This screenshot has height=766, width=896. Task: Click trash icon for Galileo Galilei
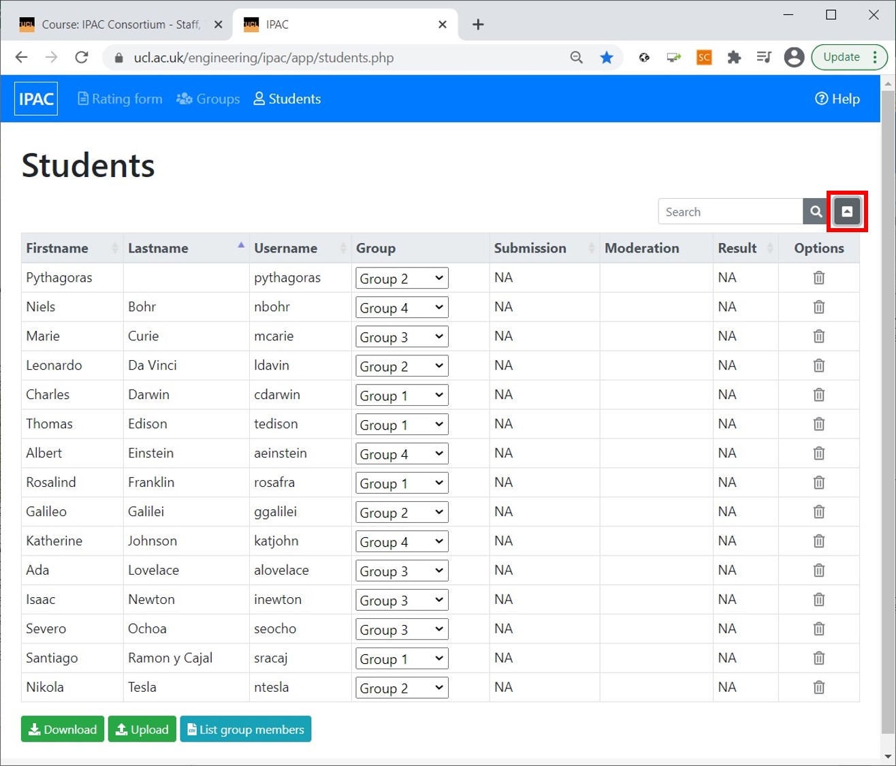click(x=819, y=512)
